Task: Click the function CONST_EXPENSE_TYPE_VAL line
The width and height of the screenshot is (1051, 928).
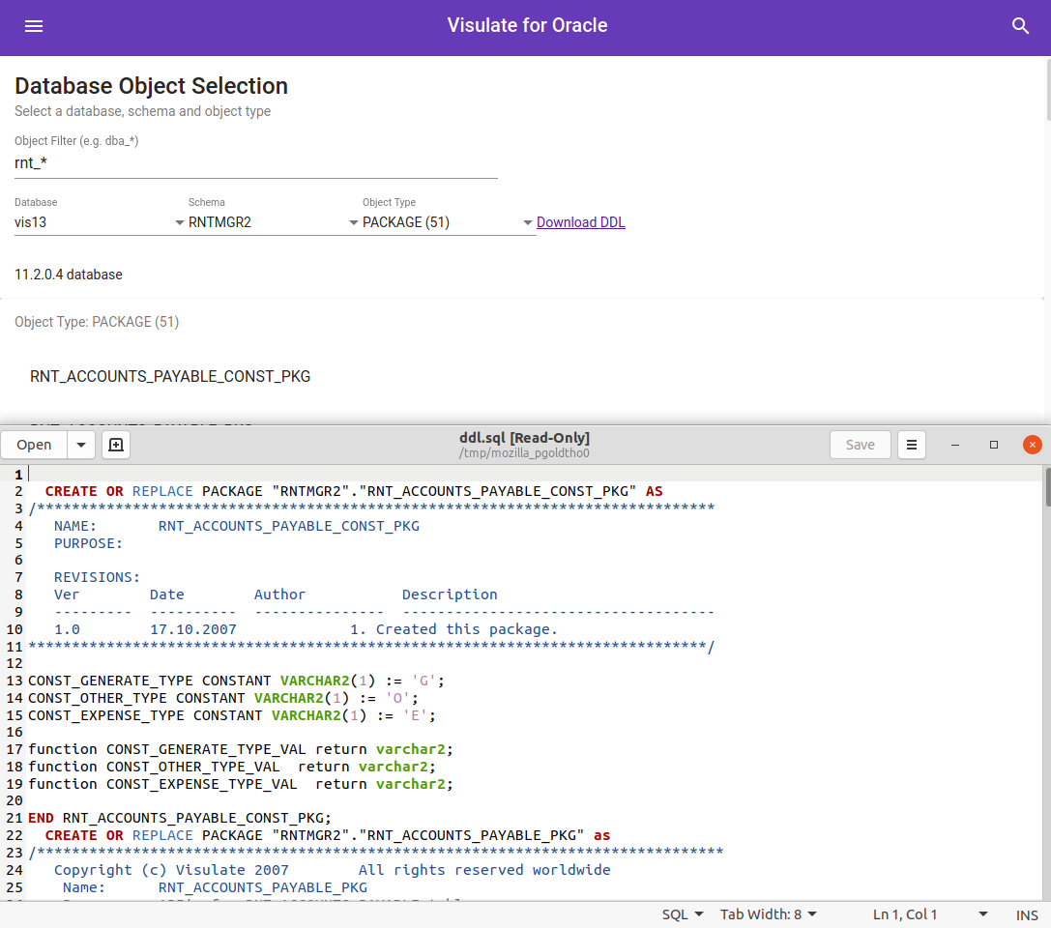Action: 241,784
